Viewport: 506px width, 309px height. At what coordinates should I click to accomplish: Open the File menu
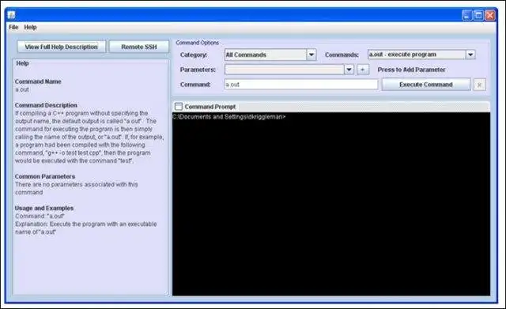pyautogui.click(x=13, y=27)
